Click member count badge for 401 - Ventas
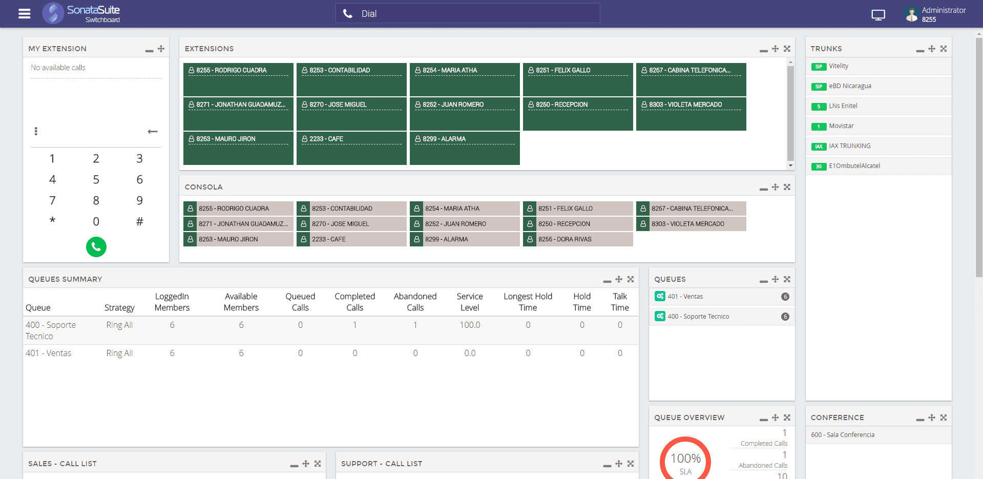This screenshot has height=479, width=983. (x=785, y=297)
